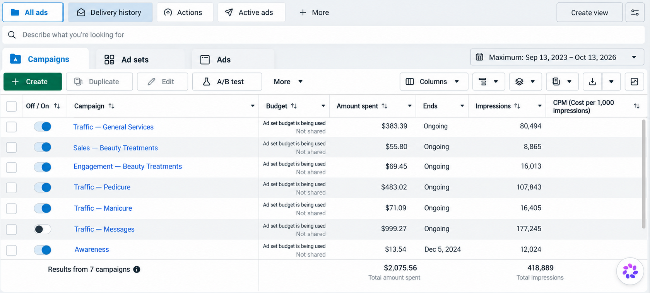Open the Columns dropdown
The height and width of the screenshot is (293, 650).
click(x=434, y=82)
